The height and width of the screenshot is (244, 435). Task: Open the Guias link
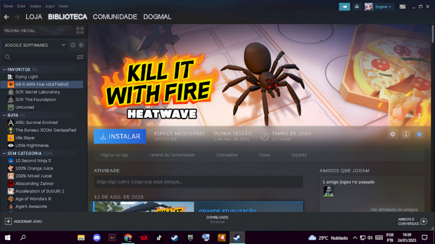click(x=264, y=155)
